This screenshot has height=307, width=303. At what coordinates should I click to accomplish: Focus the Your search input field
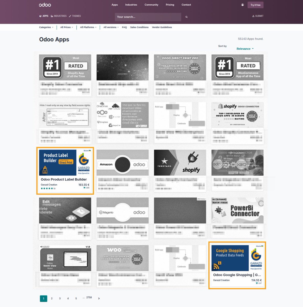tap(148, 17)
